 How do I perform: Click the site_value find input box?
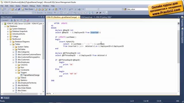[x=137, y=9]
